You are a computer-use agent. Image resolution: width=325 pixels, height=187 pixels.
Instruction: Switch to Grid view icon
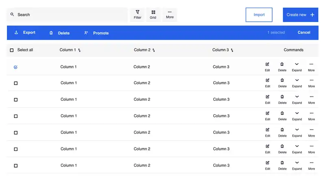[x=153, y=12]
